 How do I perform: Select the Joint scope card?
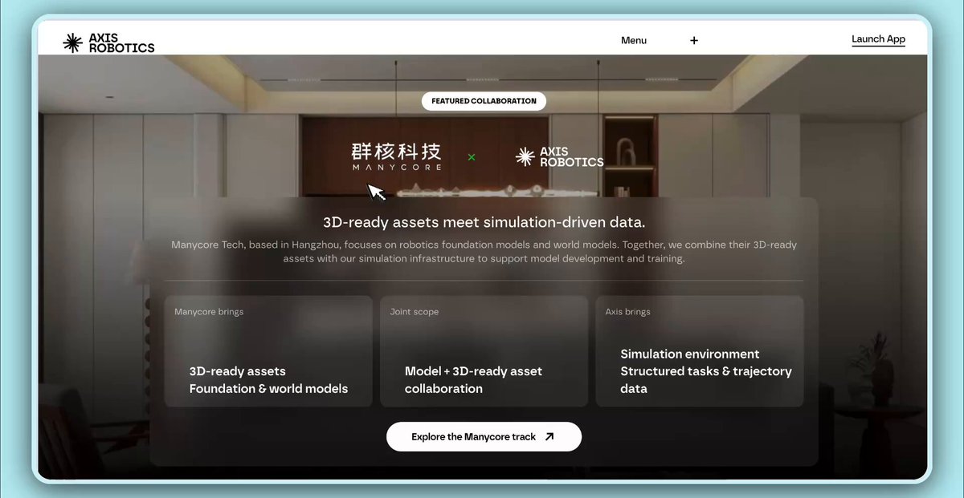pos(484,351)
